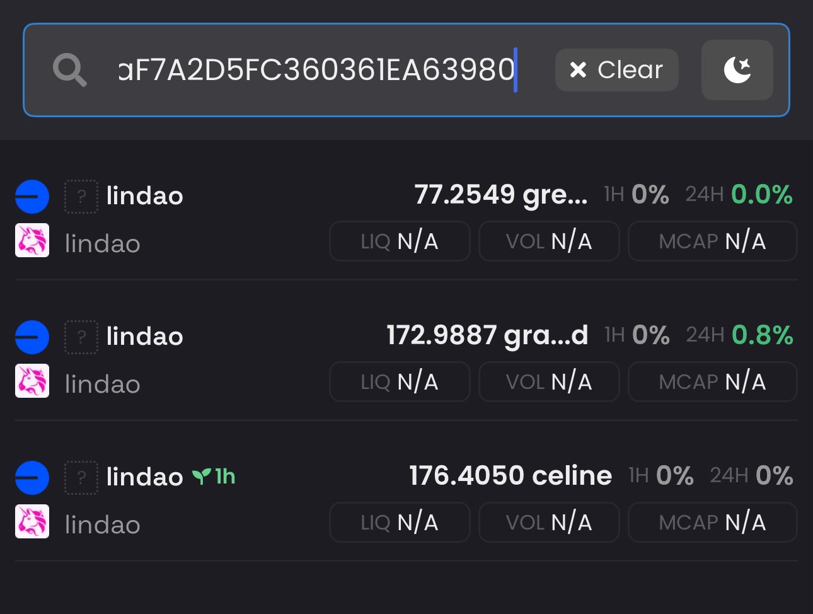Click the MCAP N/A box in third result
Screen dimensions: 813x614
point(712,523)
